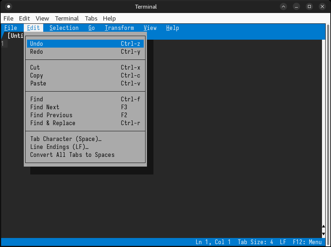The height and width of the screenshot is (247, 331).
Task: Open the terminal's Tabs menu
Action: [91, 18]
